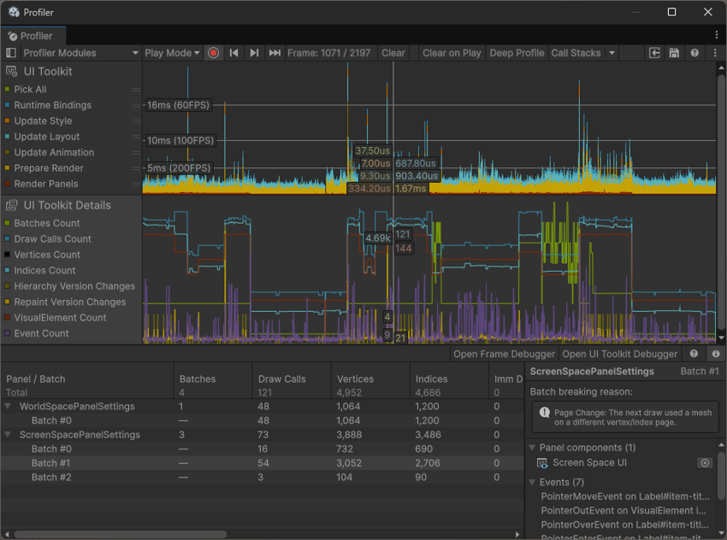
Task: Click the Indices Count legend entry
Action: point(44,271)
